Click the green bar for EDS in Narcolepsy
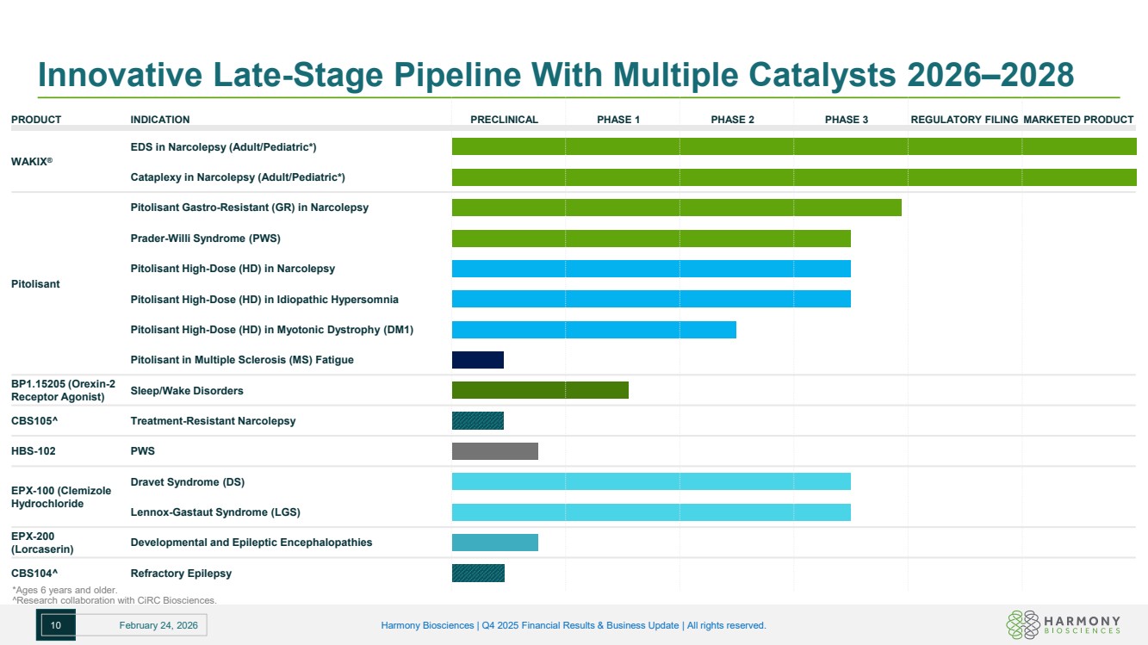Image resolution: width=1148 pixels, height=645 pixels. [x=794, y=147]
